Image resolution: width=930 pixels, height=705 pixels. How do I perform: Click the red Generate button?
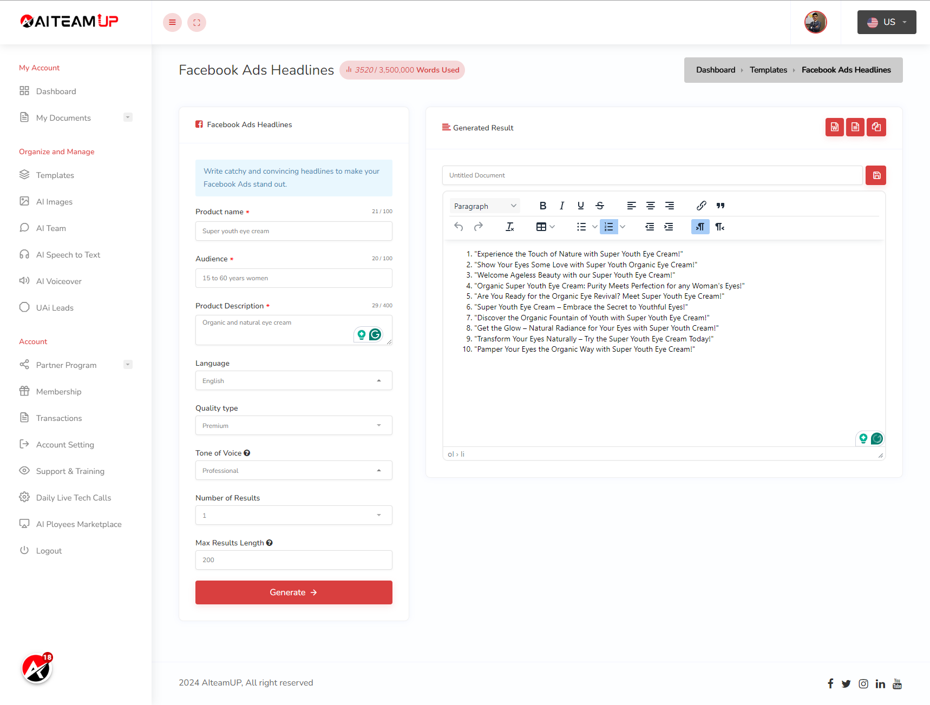pos(293,592)
